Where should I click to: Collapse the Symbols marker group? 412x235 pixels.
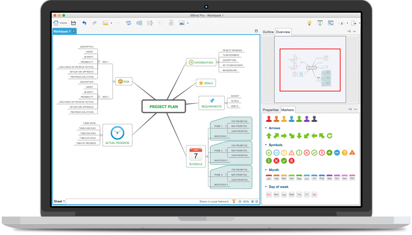coord(266,145)
